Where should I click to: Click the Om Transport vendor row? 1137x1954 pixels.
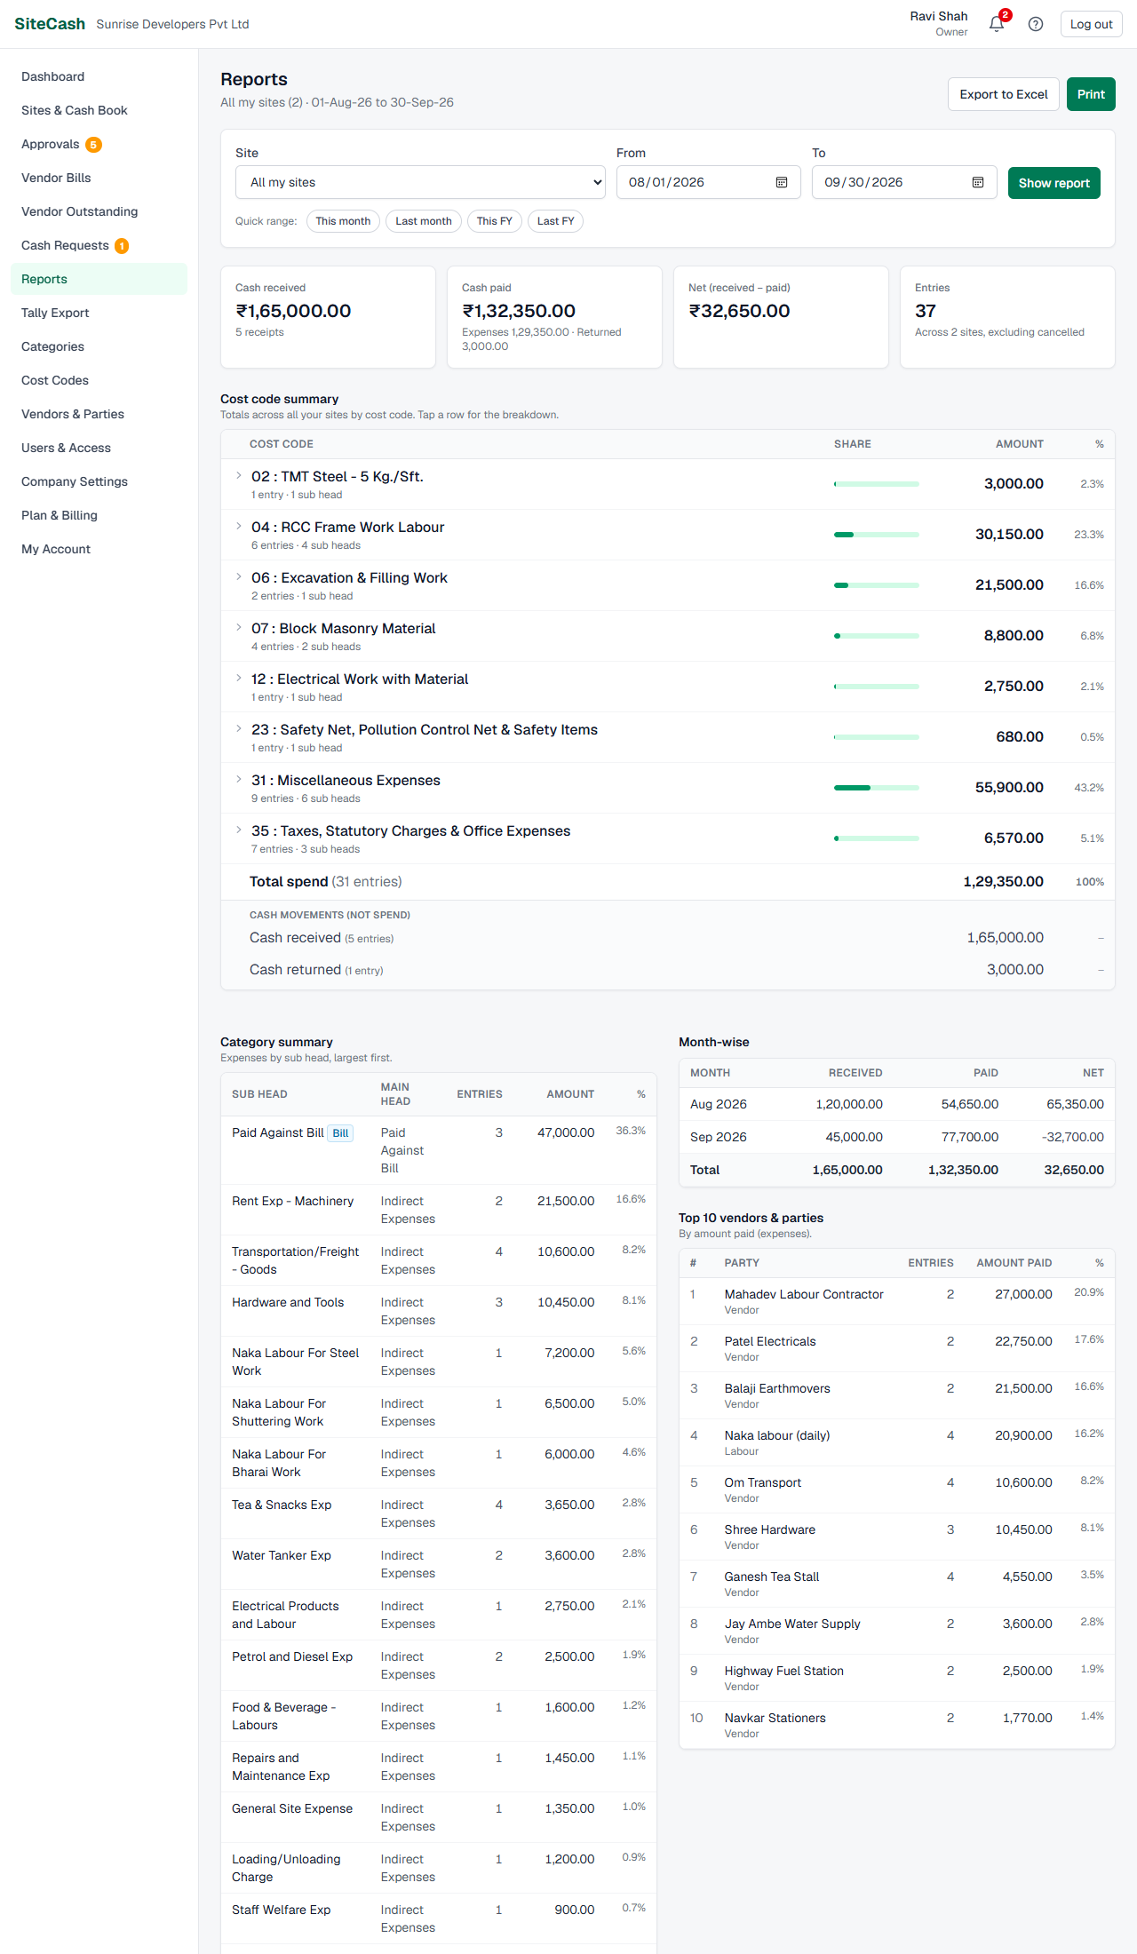(897, 1489)
